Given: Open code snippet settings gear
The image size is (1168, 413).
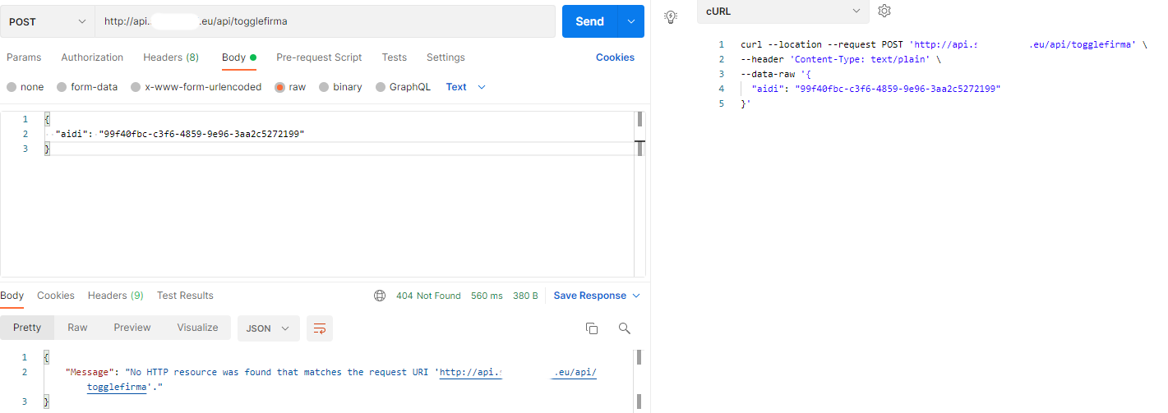Looking at the screenshot, I should coord(884,11).
